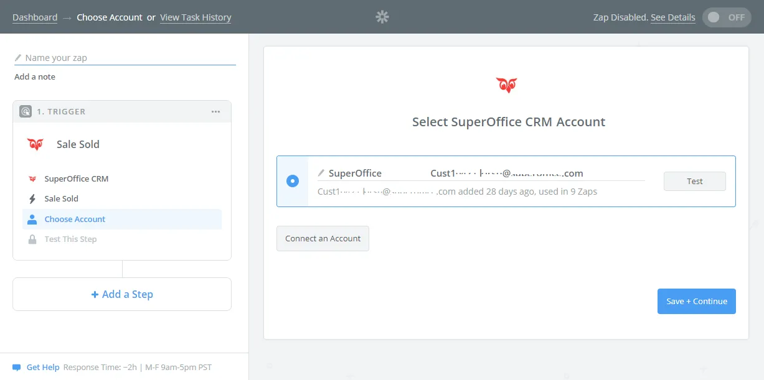Go to the Dashboard link
The width and height of the screenshot is (764, 380).
pyautogui.click(x=35, y=17)
